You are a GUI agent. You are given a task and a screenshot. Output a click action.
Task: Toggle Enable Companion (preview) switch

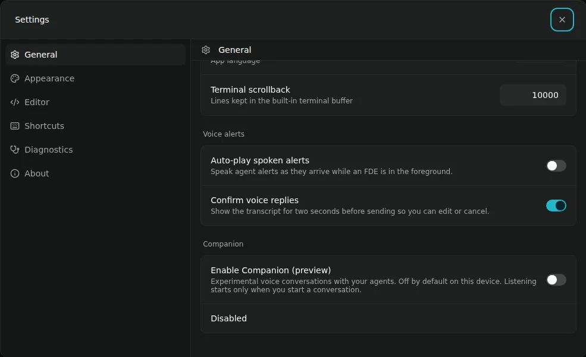[556, 280]
